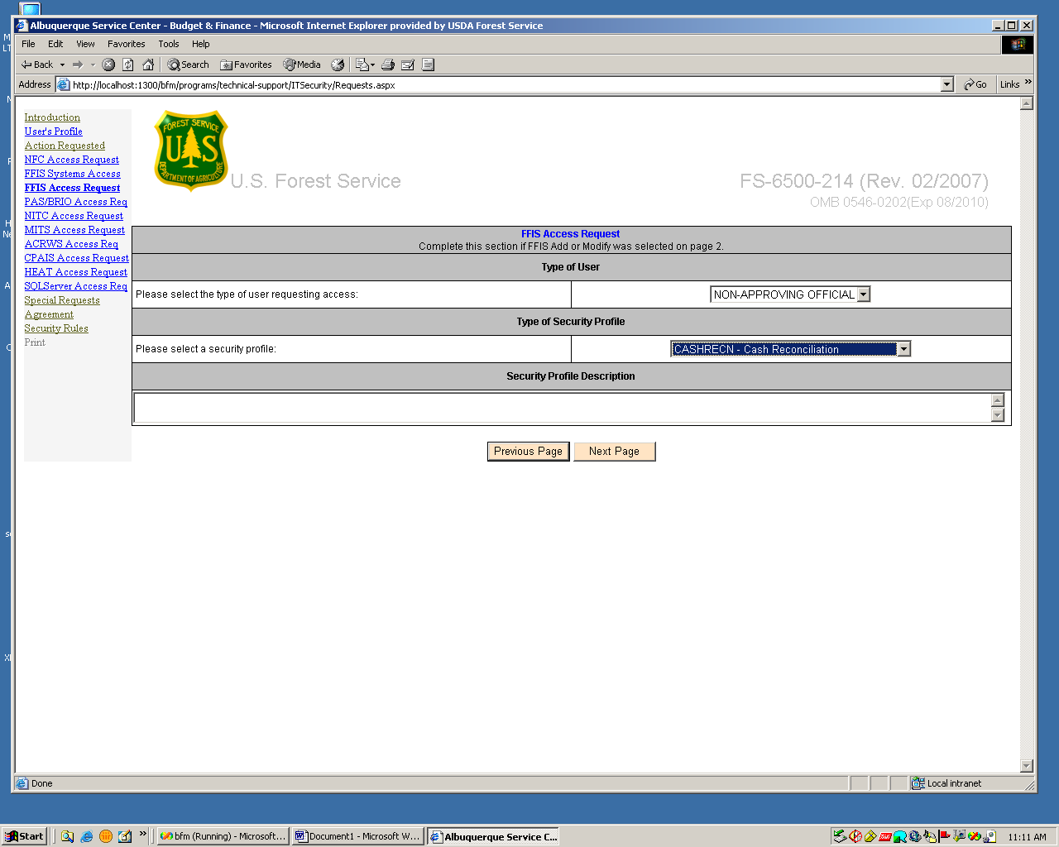Open the Introduction link in the sidebar
The image size is (1059, 847).
tap(52, 117)
